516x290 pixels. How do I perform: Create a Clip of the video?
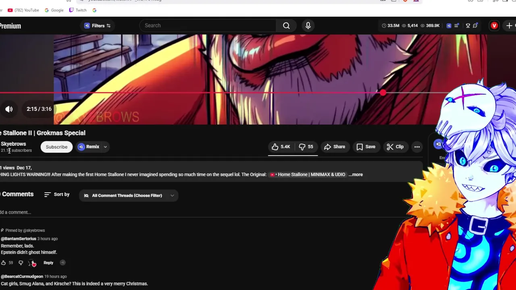[x=395, y=147]
